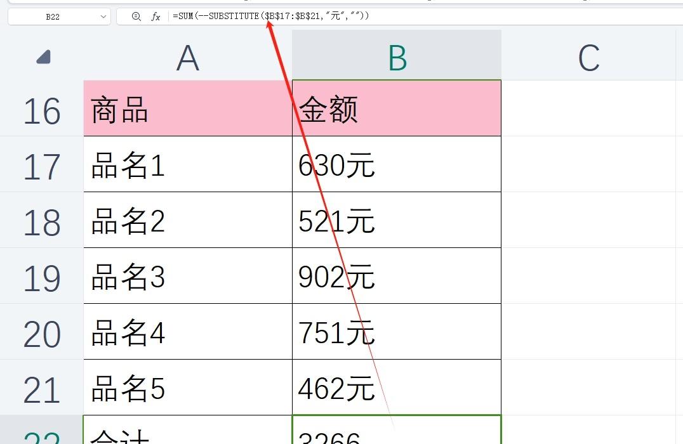Select cell with 630元
The height and width of the screenshot is (444, 683).
coord(397,164)
